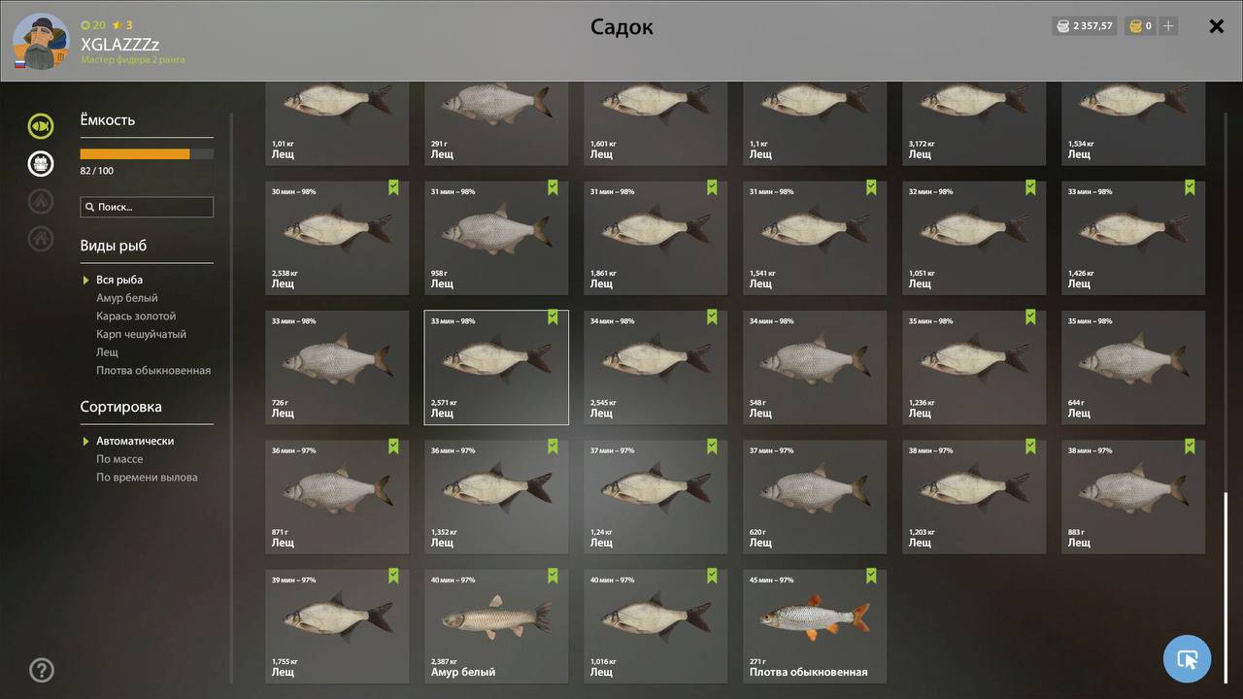
Task: Select sorting option По времени вылова
Action: (147, 478)
